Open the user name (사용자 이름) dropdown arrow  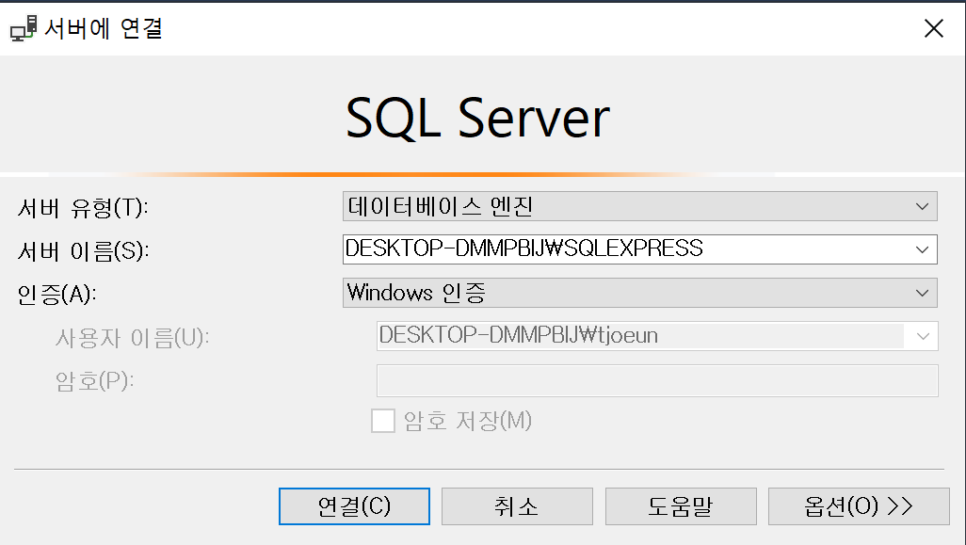pos(922,336)
